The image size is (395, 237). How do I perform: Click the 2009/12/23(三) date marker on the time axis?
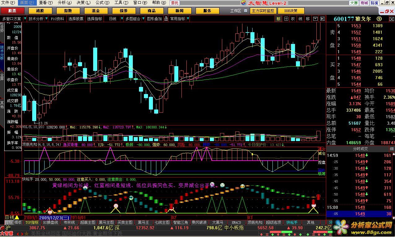pyautogui.click(x=54, y=218)
